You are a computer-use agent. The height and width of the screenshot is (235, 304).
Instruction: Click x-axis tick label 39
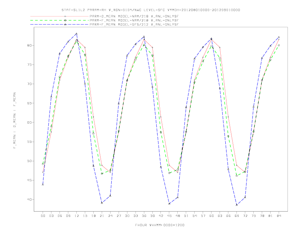tap(153, 216)
